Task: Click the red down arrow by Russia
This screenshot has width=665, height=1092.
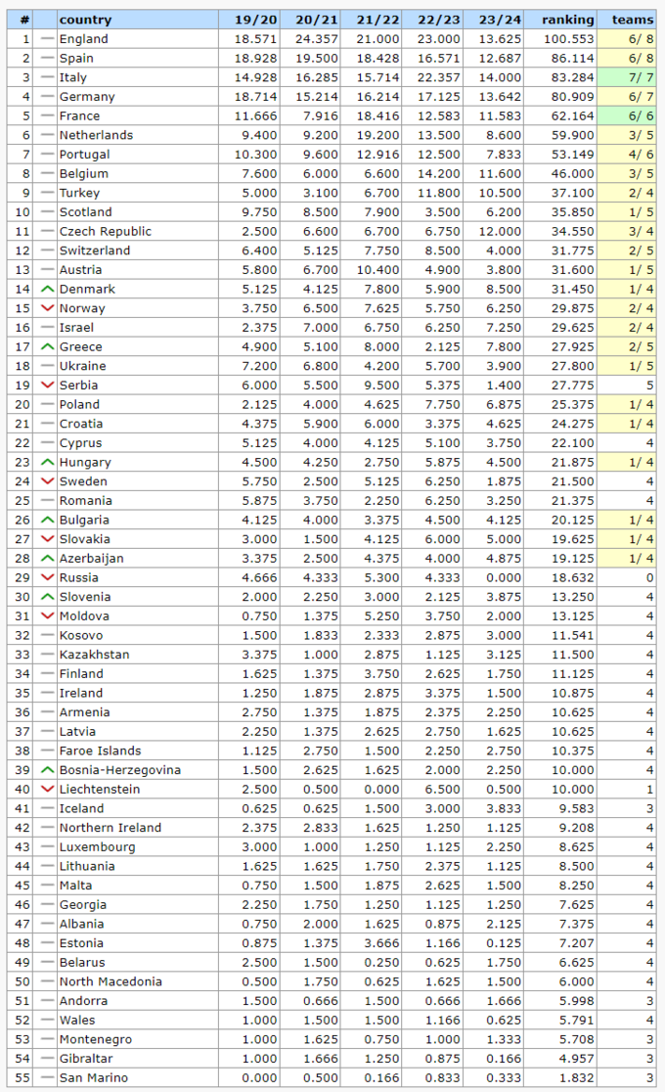Action: pos(47,577)
